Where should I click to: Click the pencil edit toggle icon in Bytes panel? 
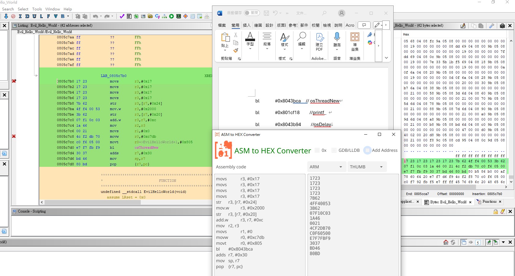pyautogui.click(x=463, y=26)
